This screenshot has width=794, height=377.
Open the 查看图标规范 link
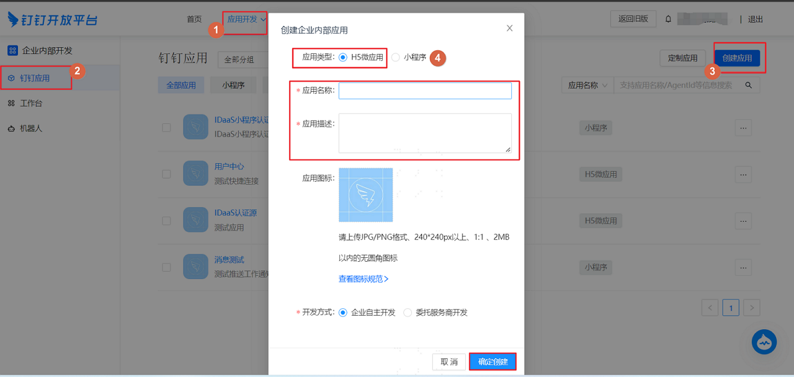[364, 279]
